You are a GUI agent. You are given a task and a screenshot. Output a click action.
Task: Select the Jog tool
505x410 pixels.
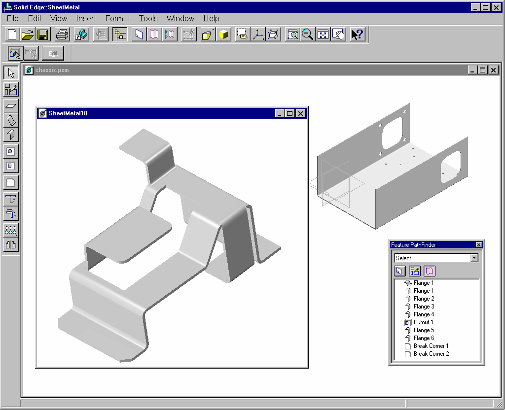pyautogui.click(x=11, y=199)
